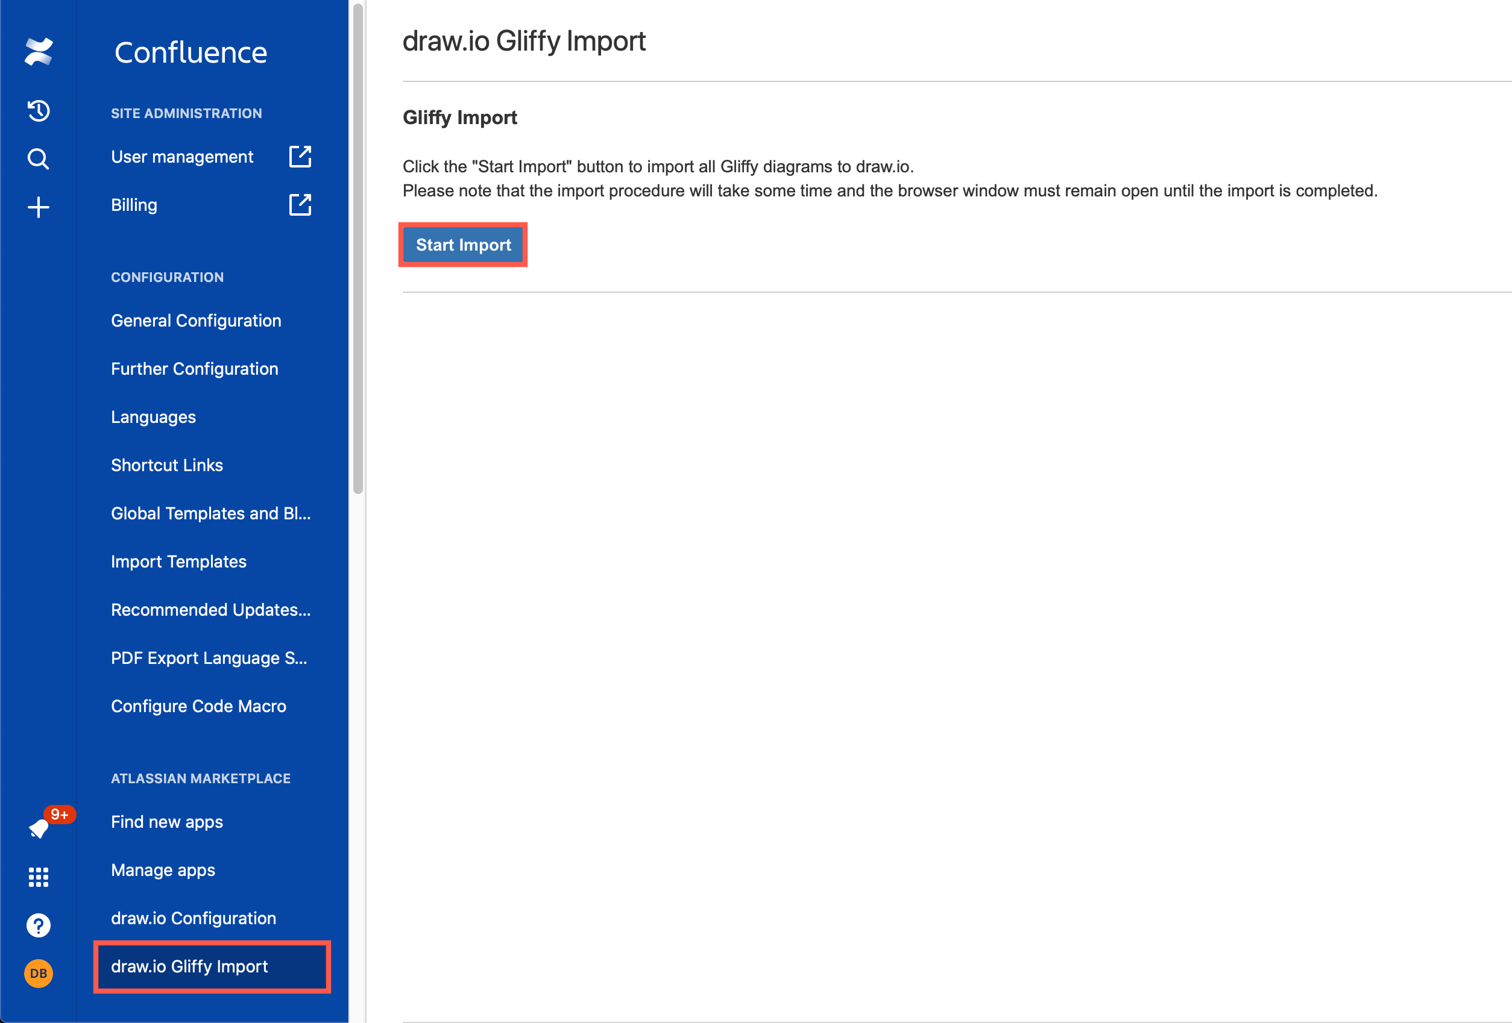Image resolution: width=1512 pixels, height=1023 pixels.
Task: Click the CONFIGURATION section heading
Action: (x=167, y=277)
